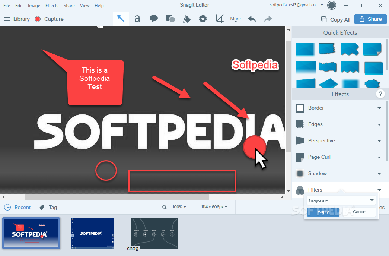
Task: Expand the Perspective effect options
Action: coord(379,141)
